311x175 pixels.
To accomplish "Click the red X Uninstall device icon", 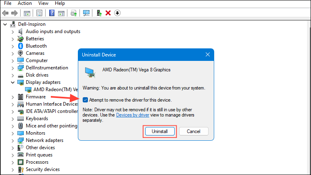I will [x=108, y=13].
